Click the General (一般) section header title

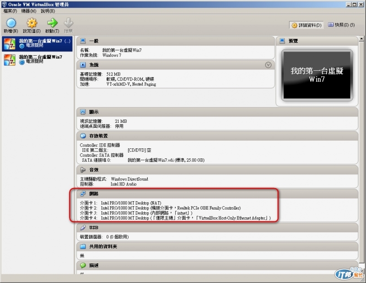(x=94, y=41)
